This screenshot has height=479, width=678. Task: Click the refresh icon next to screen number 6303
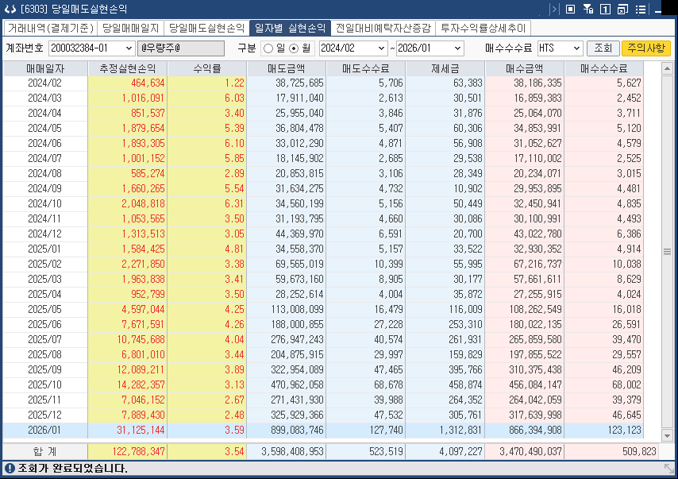(10, 9)
